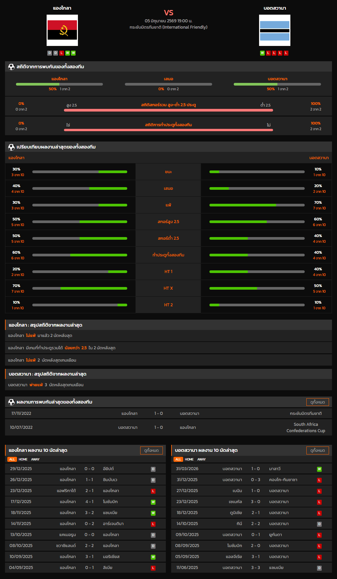
Task: Click W result badge on 18/11/2025 Angola row
Action: 153,513
